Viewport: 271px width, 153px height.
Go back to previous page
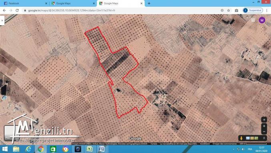[4, 10]
